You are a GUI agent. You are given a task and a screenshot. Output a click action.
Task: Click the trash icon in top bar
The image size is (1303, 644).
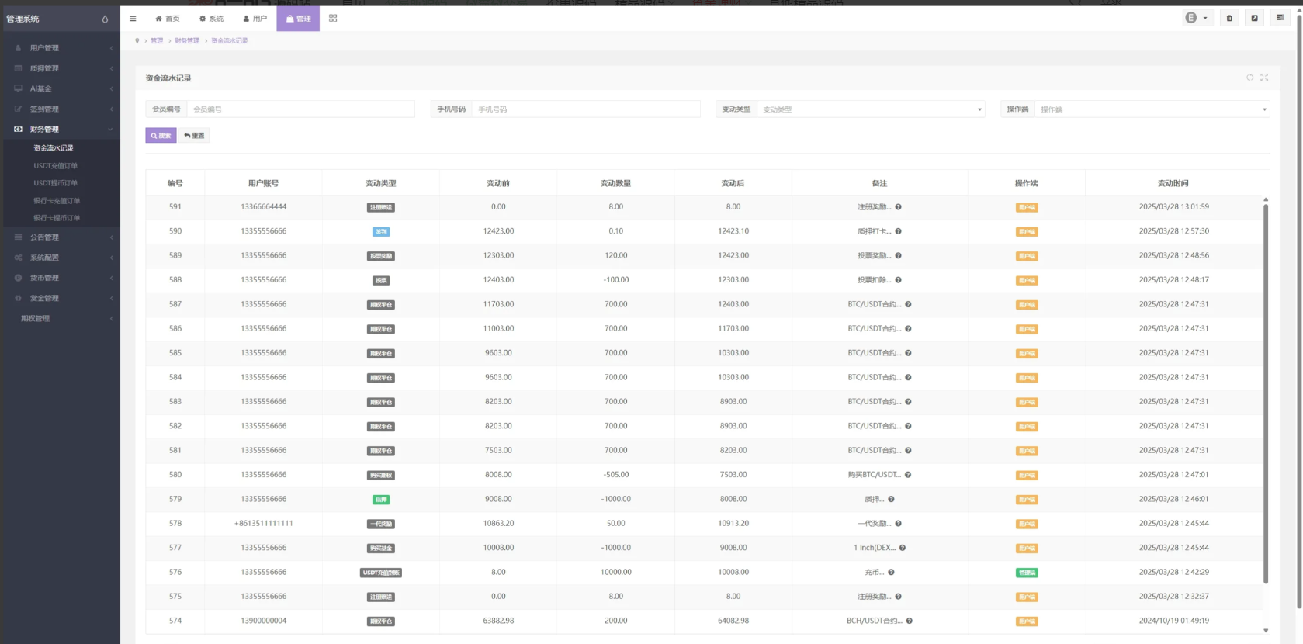tap(1229, 19)
